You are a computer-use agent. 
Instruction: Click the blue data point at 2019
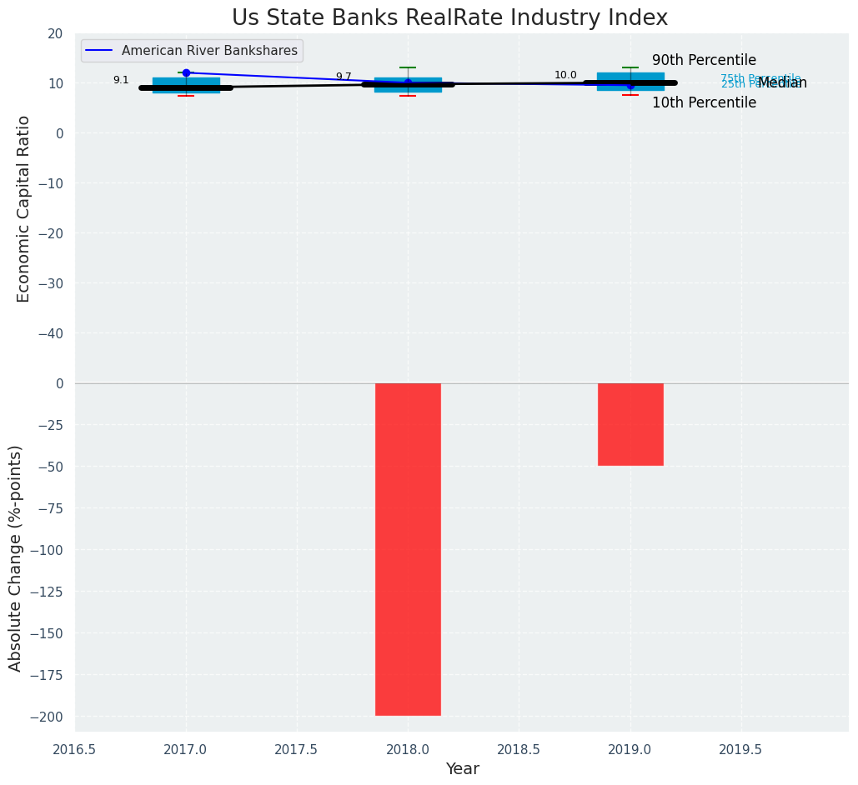(x=630, y=85)
